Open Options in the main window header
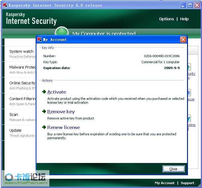Image resolution: width=202 pixels, height=188 pixels. point(166,19)
